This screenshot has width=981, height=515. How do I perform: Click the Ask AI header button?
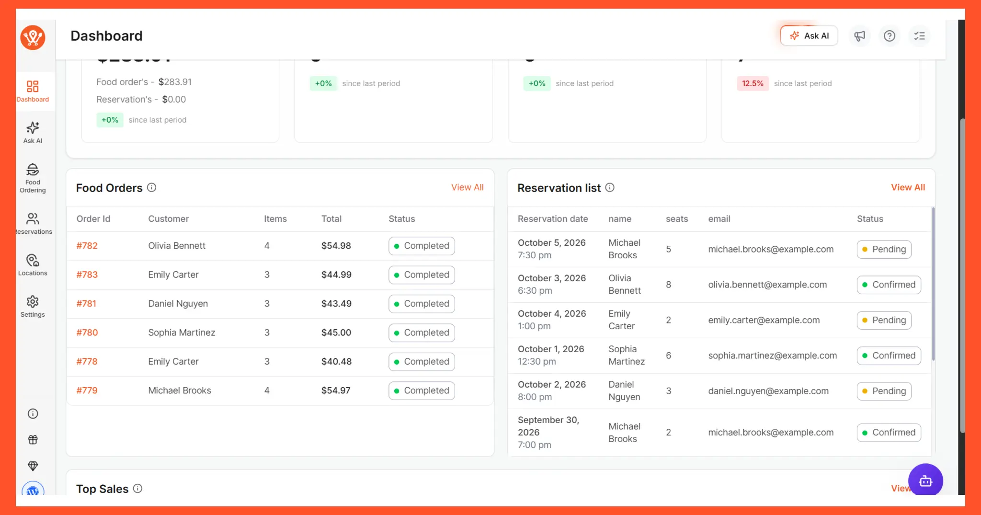pyautogui.click(x=809, y=36)
